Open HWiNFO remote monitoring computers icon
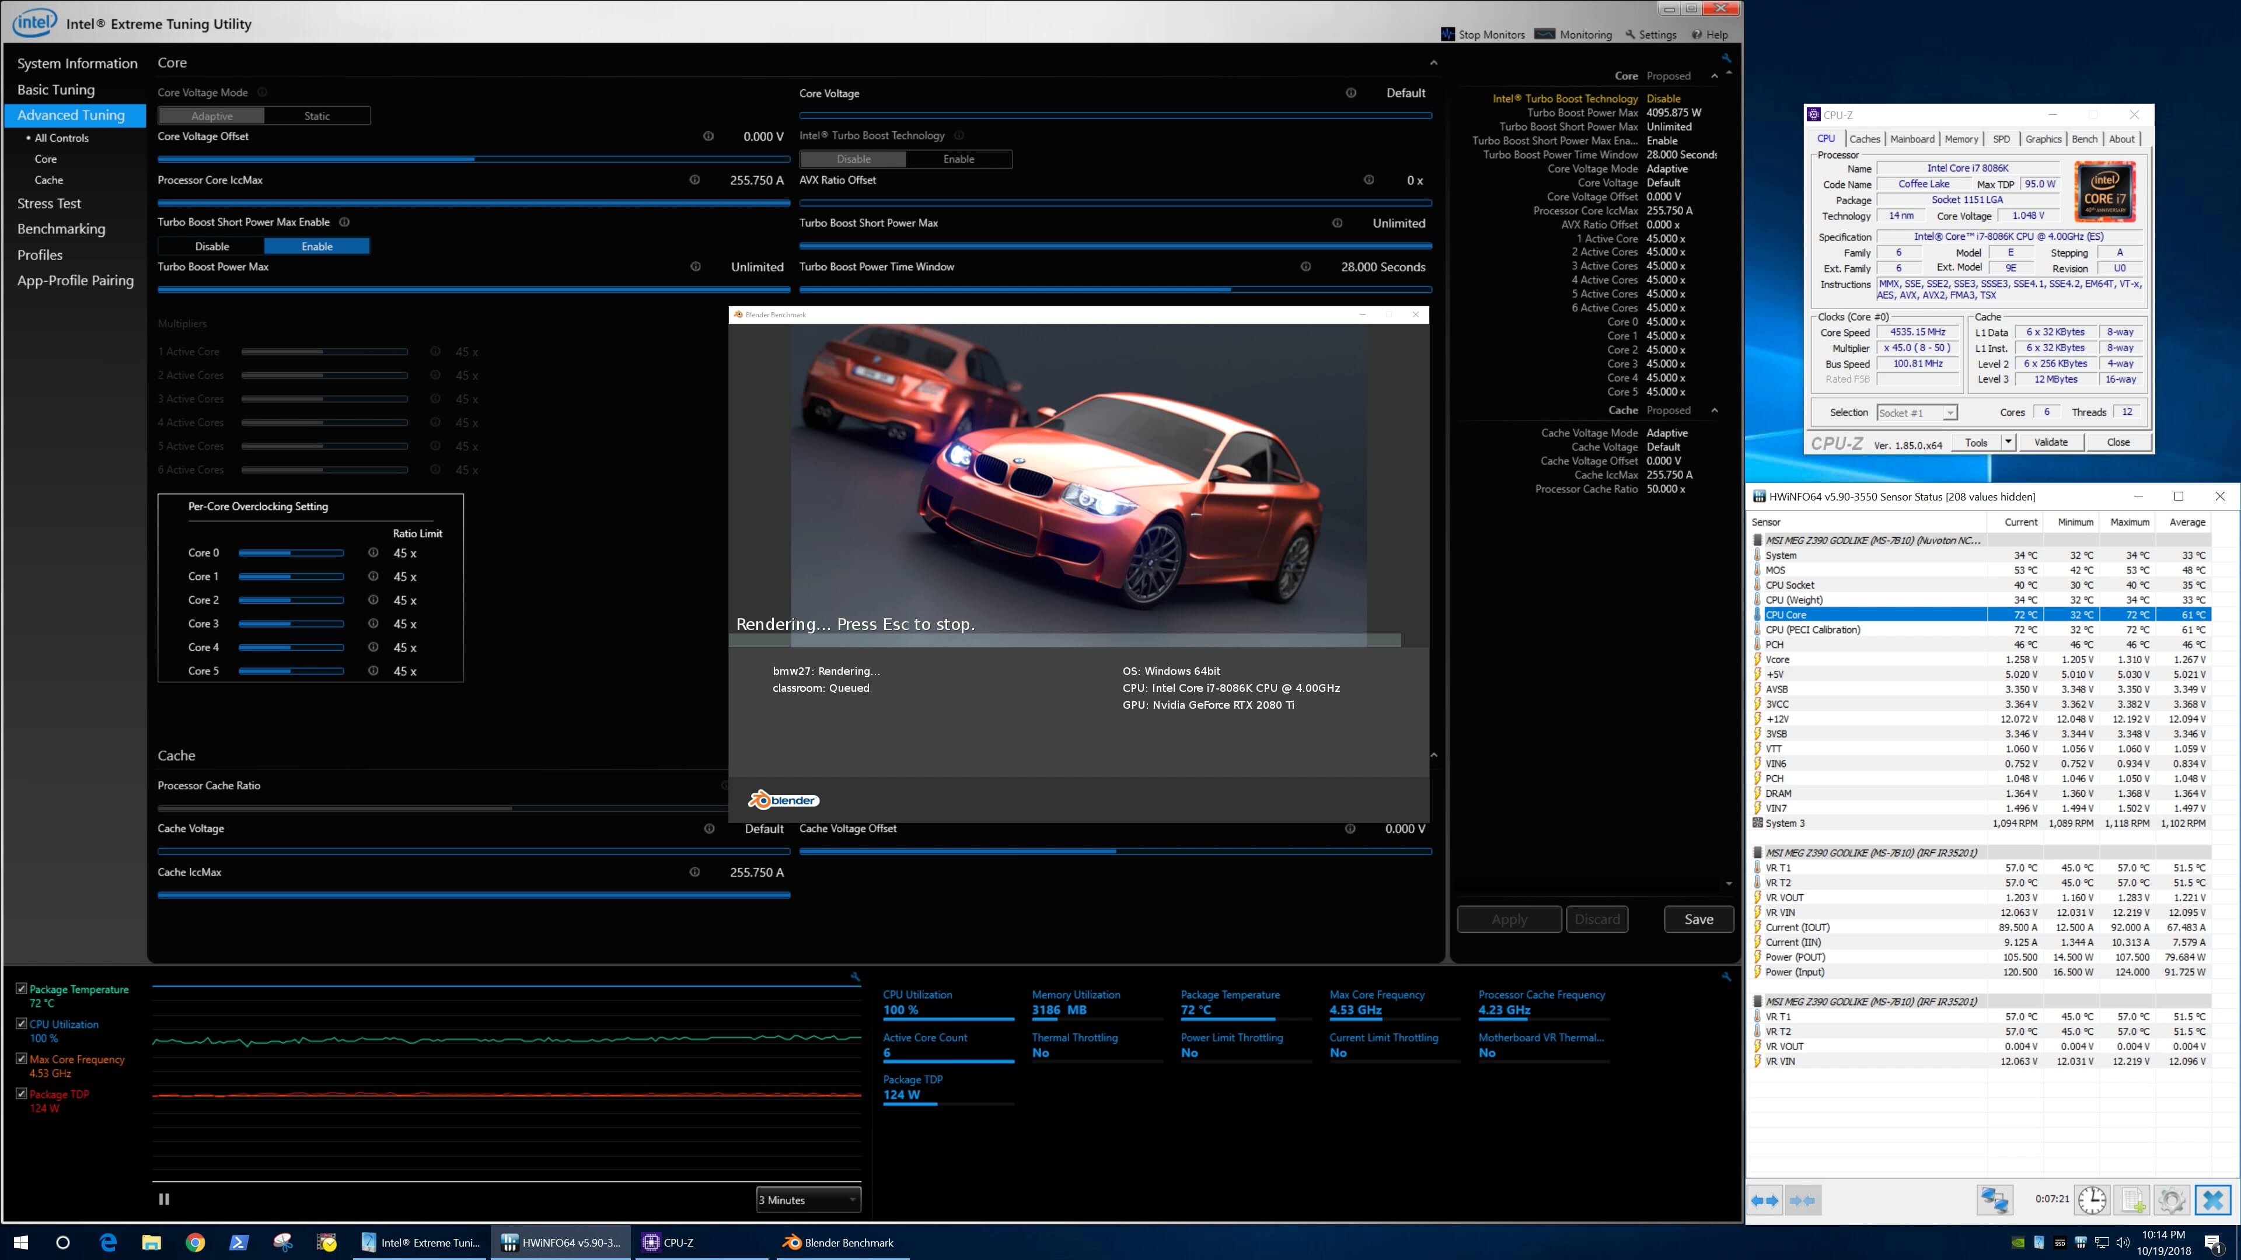Viewport: 2241px width, 1260px height. coord(1995,1200)
